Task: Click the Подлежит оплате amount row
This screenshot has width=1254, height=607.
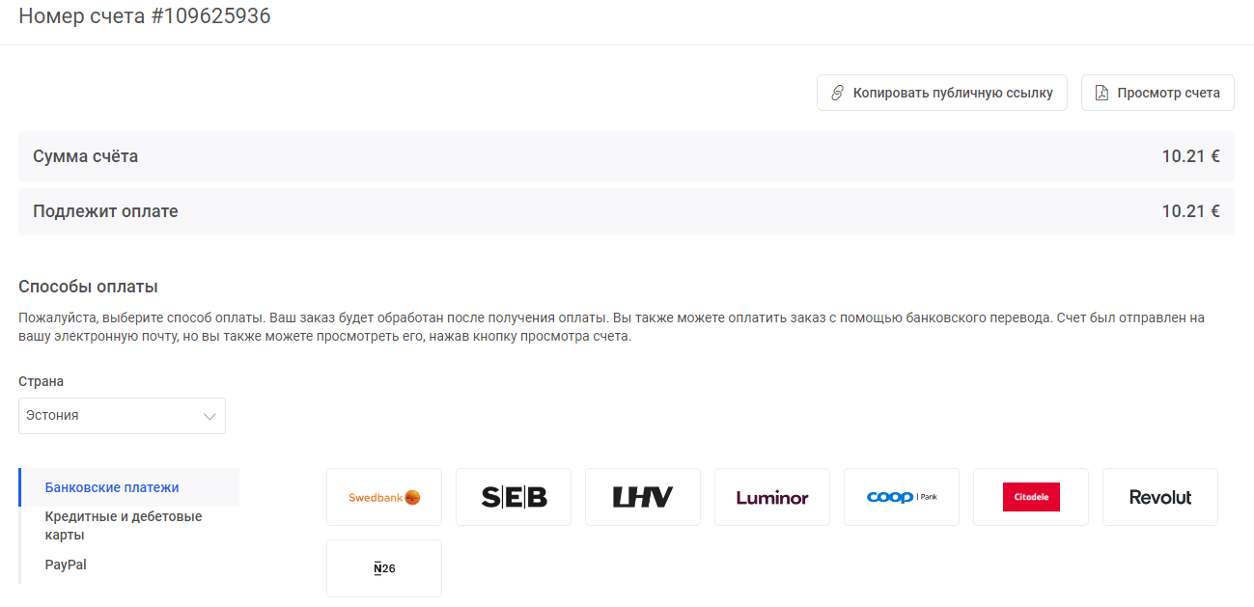Action: 626,211
